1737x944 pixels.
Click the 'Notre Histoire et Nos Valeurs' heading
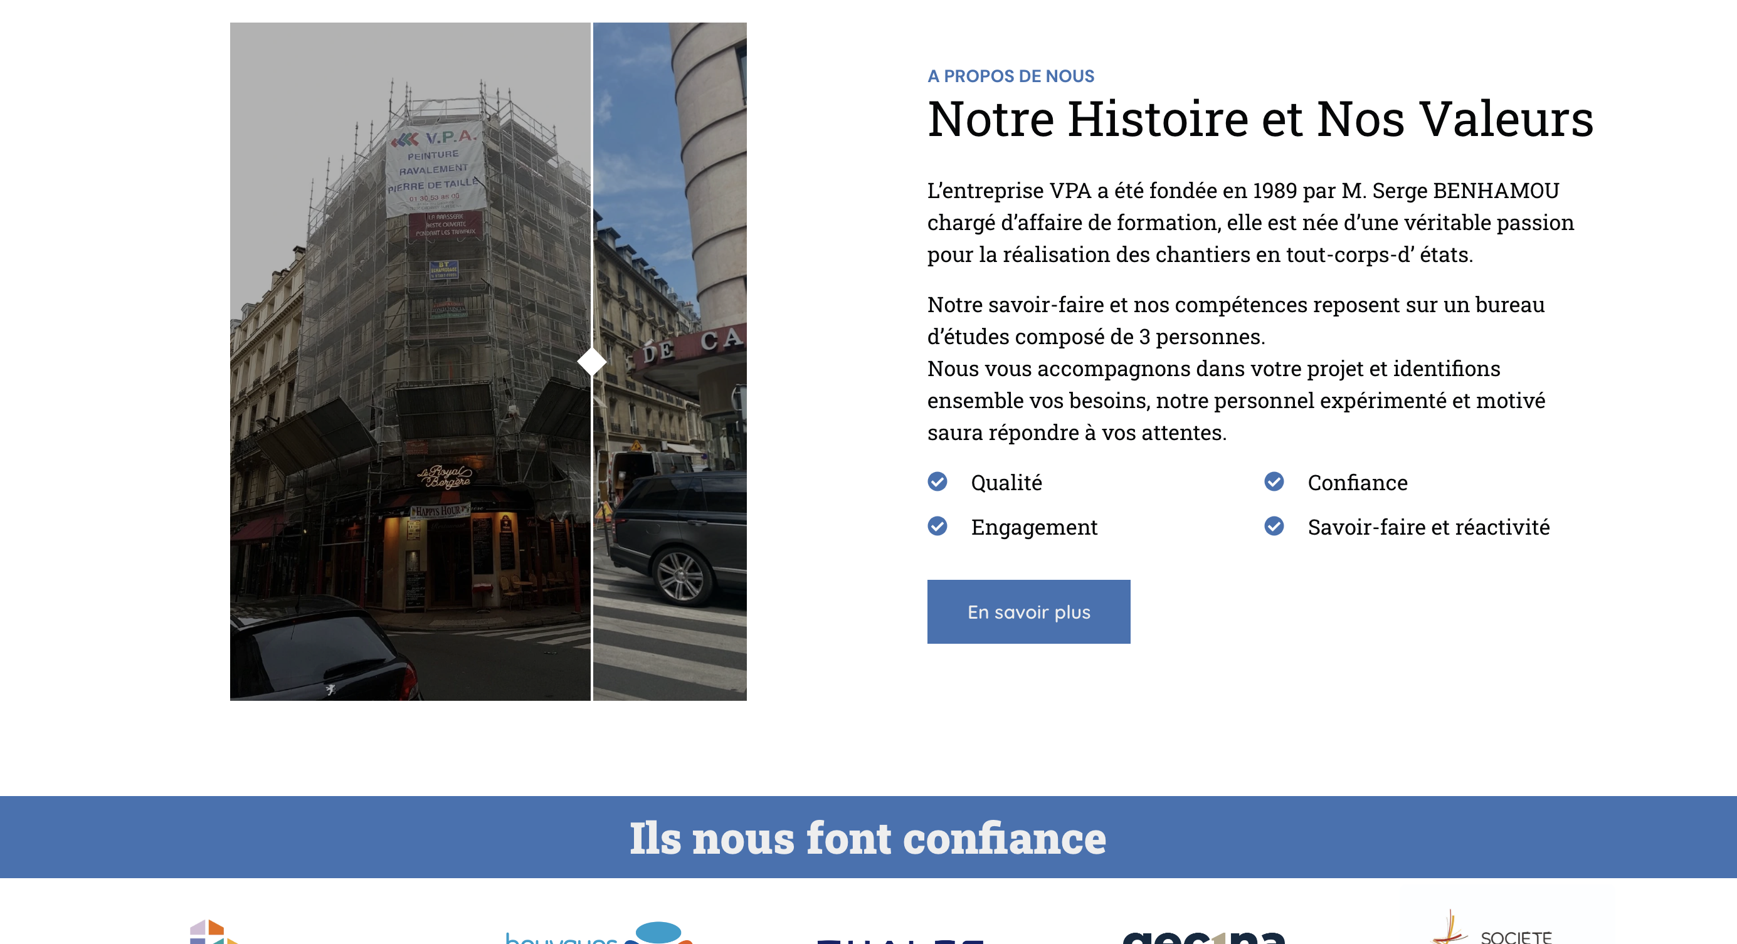point(1260,119)
